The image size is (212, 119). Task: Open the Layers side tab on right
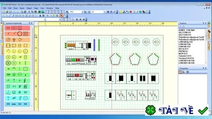click(209, 34)
